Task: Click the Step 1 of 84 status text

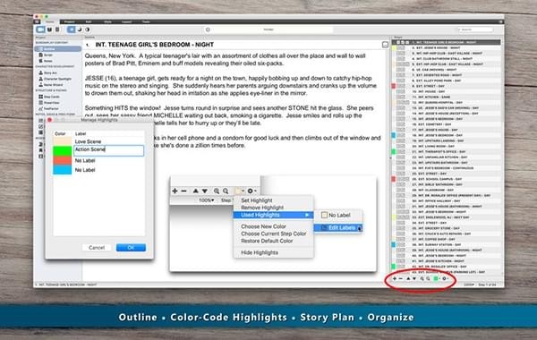Action: [487, 285]
